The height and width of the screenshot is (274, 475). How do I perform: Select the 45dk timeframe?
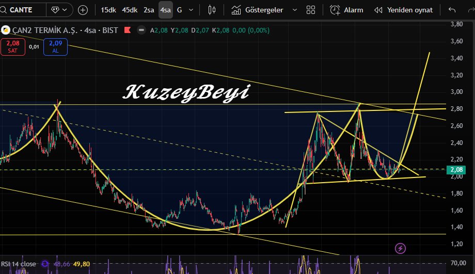[x=130, y=10]
